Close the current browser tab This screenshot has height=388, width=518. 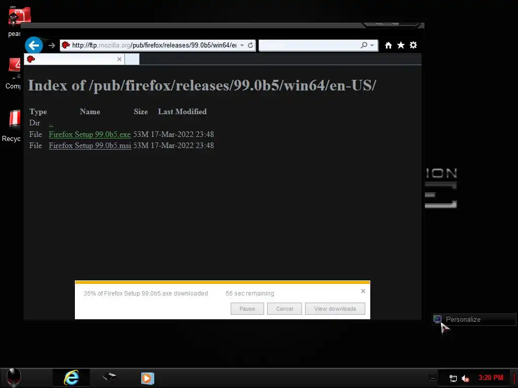(x=119, y=59)
